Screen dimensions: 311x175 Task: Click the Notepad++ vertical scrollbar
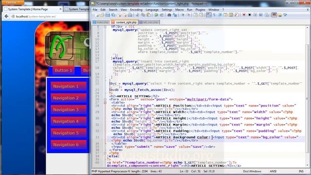[x=307, y=96]
